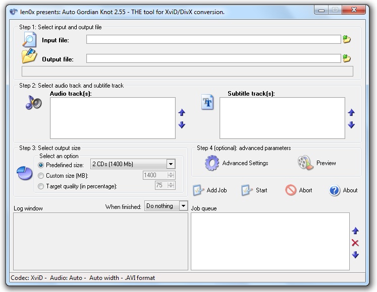The height and width of the screenshot is (292, 377).
Task: Click the Start button label
Action: [x=261, y=190]
